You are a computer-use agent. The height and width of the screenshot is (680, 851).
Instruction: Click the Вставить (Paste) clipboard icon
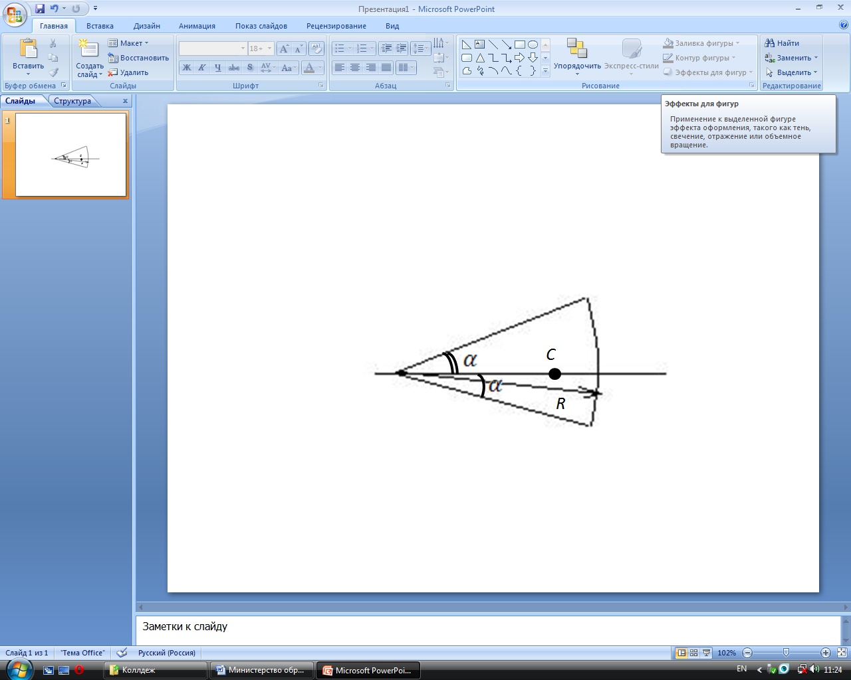pyautogui.click(x=29, y=49)
